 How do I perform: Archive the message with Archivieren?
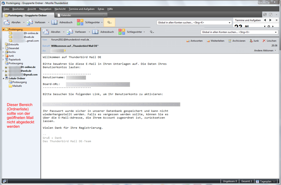pyautogui.click(x=237, y=41)
